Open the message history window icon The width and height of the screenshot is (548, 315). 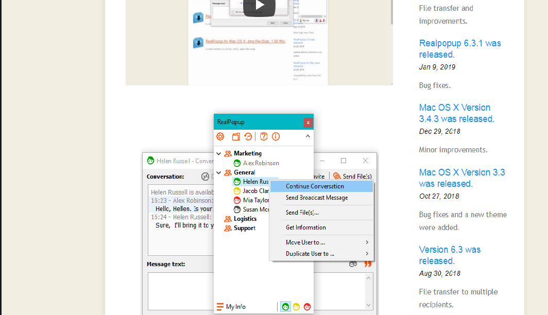(x=236, y=136)
